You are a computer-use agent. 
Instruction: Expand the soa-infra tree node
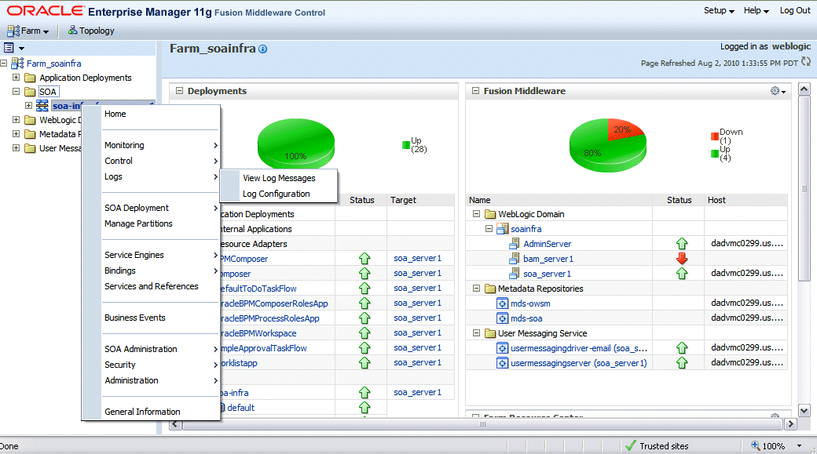click(28, 105)
